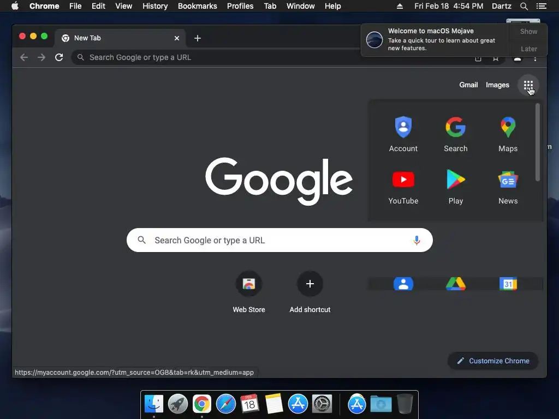Viewport: 559px width, 419px height.
Task: Open Google Account from apps panel
Action: coord(403,134)
